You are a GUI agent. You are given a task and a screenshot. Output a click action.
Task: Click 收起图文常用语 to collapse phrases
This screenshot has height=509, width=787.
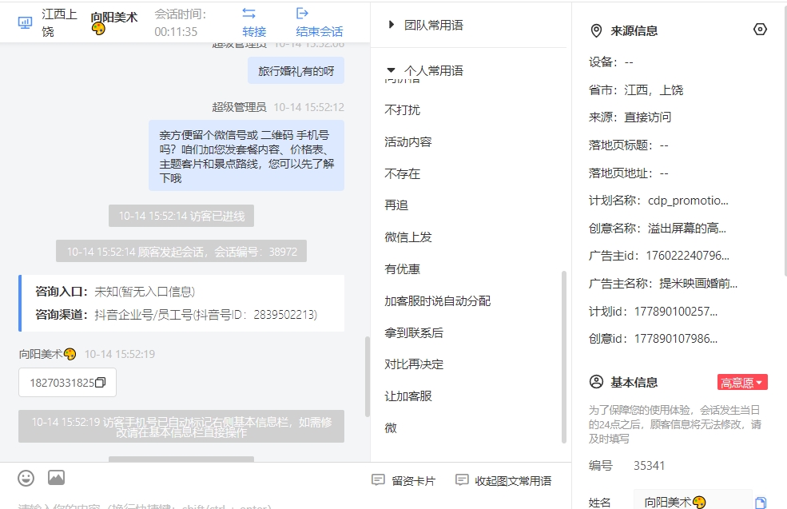pos(503,480)
